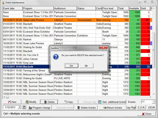
Task: Click the Status column header
Action: pyautogui.click(x=86, y=9)
